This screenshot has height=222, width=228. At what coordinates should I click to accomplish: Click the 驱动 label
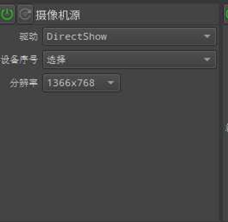28,37
